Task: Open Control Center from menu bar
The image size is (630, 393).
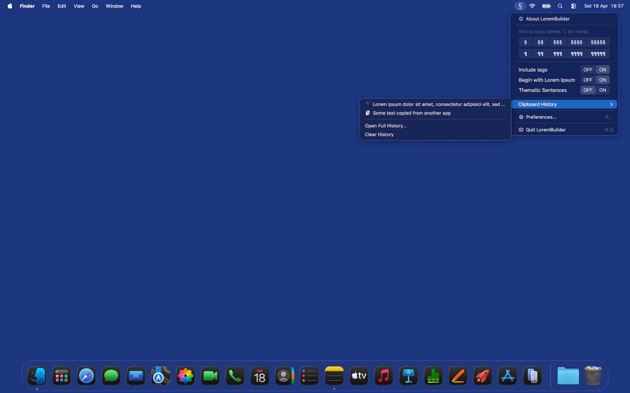Action: pyautogui.click(x=574, y=6)
